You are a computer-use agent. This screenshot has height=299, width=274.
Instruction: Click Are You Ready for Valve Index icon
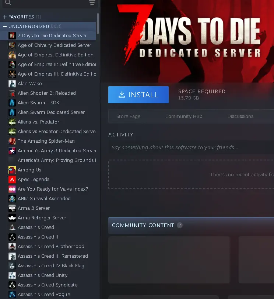pos(12,189)
